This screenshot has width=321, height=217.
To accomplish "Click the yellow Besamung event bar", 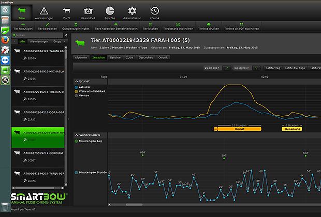I will click(292, 129).
